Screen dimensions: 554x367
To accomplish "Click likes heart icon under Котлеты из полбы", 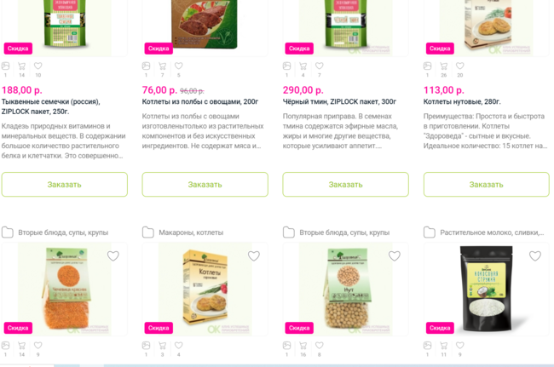I will tap(179, 66).
